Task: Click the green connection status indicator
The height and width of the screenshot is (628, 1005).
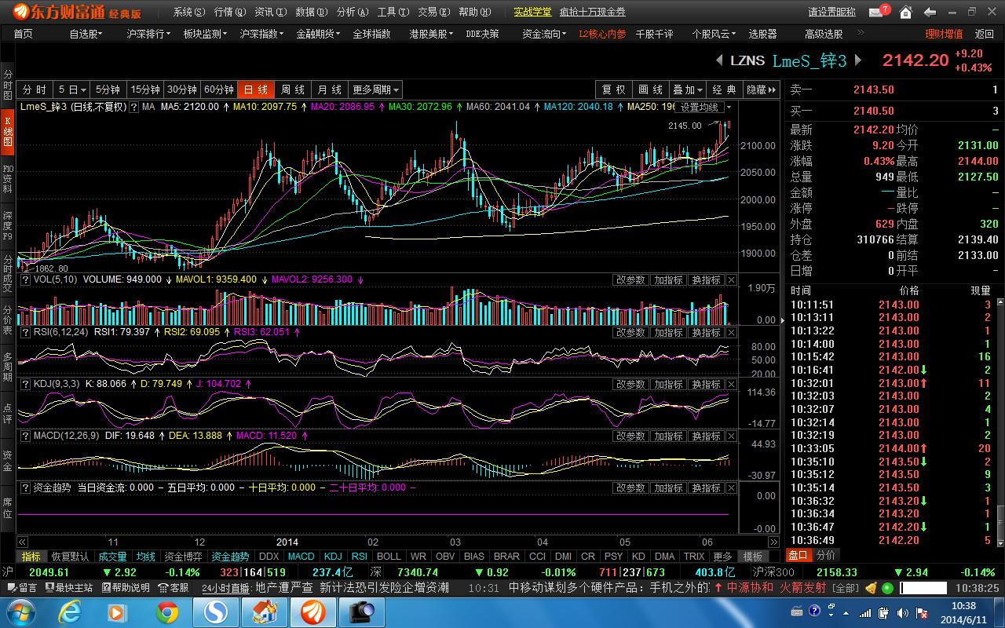Action: pyautogui.click(x=887, y=588)
